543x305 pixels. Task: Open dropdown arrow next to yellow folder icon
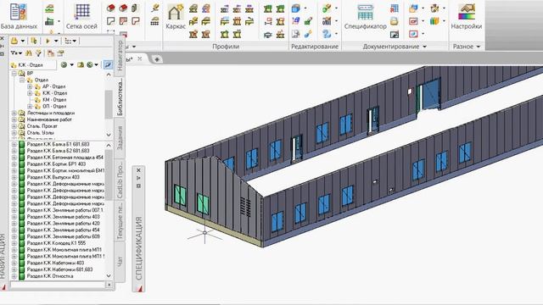(x=23, y=41)
